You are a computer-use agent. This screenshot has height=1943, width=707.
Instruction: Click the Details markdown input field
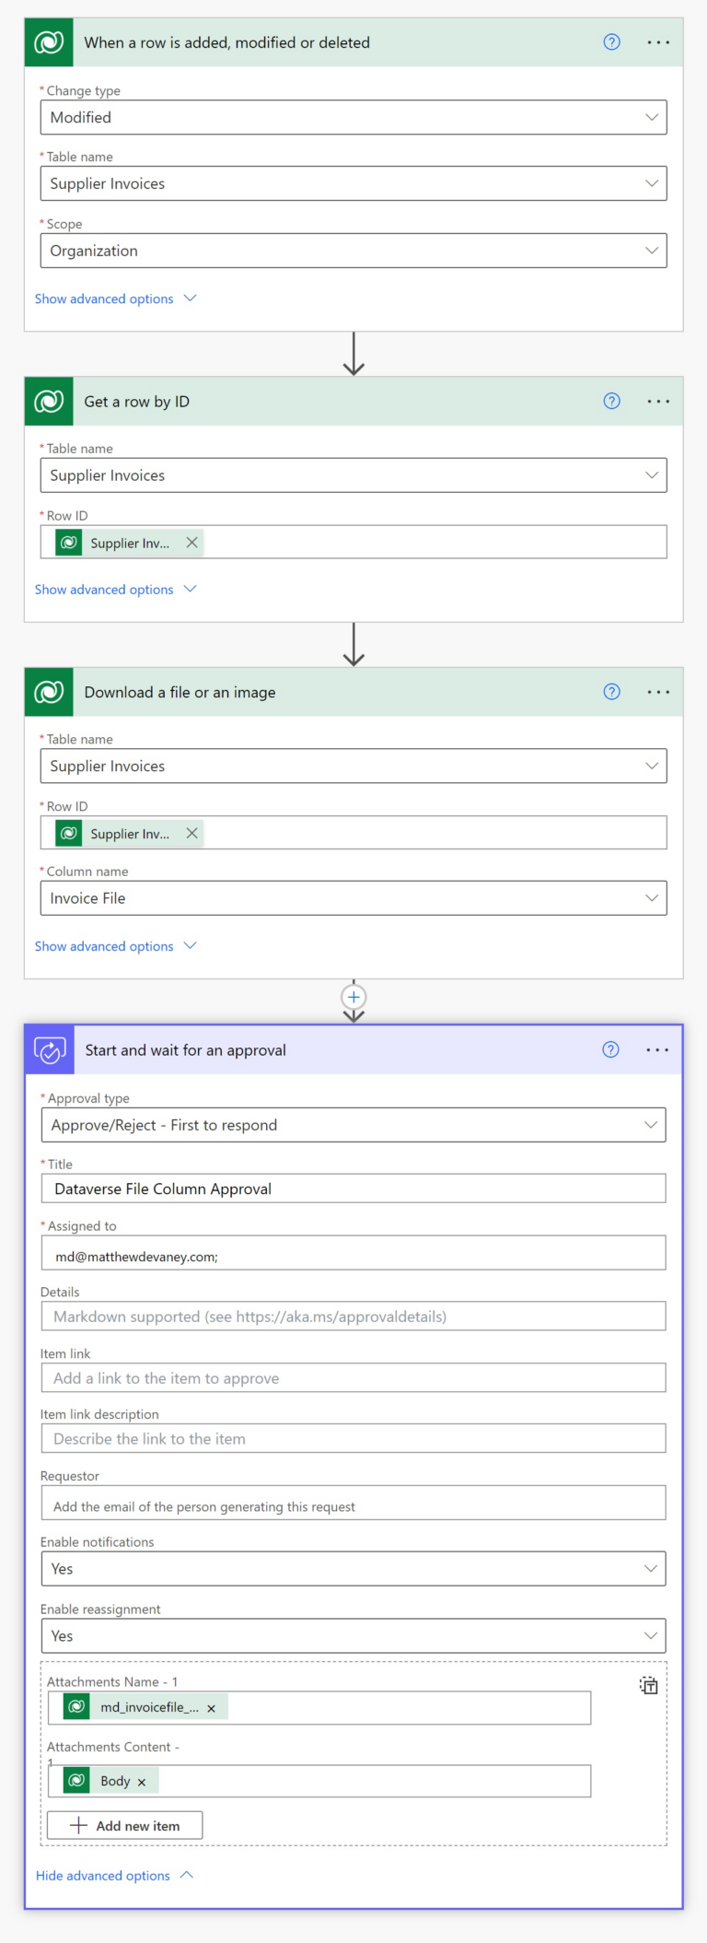click(353, 1317)
